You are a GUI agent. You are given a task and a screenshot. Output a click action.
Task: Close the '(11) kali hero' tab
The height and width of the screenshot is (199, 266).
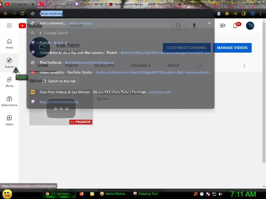33,4
